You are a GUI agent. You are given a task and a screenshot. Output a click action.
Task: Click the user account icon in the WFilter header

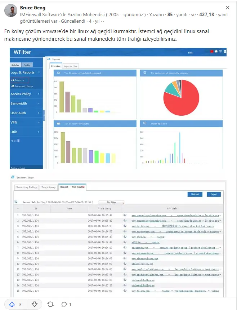(225, 52)
